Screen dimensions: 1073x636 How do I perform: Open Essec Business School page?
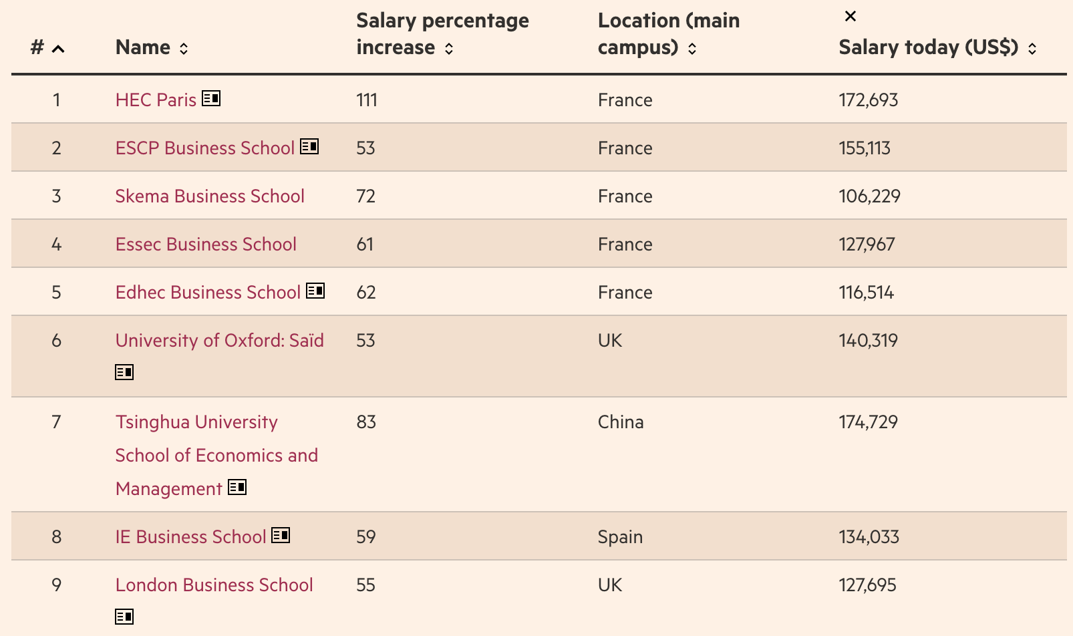click(206, 245)
